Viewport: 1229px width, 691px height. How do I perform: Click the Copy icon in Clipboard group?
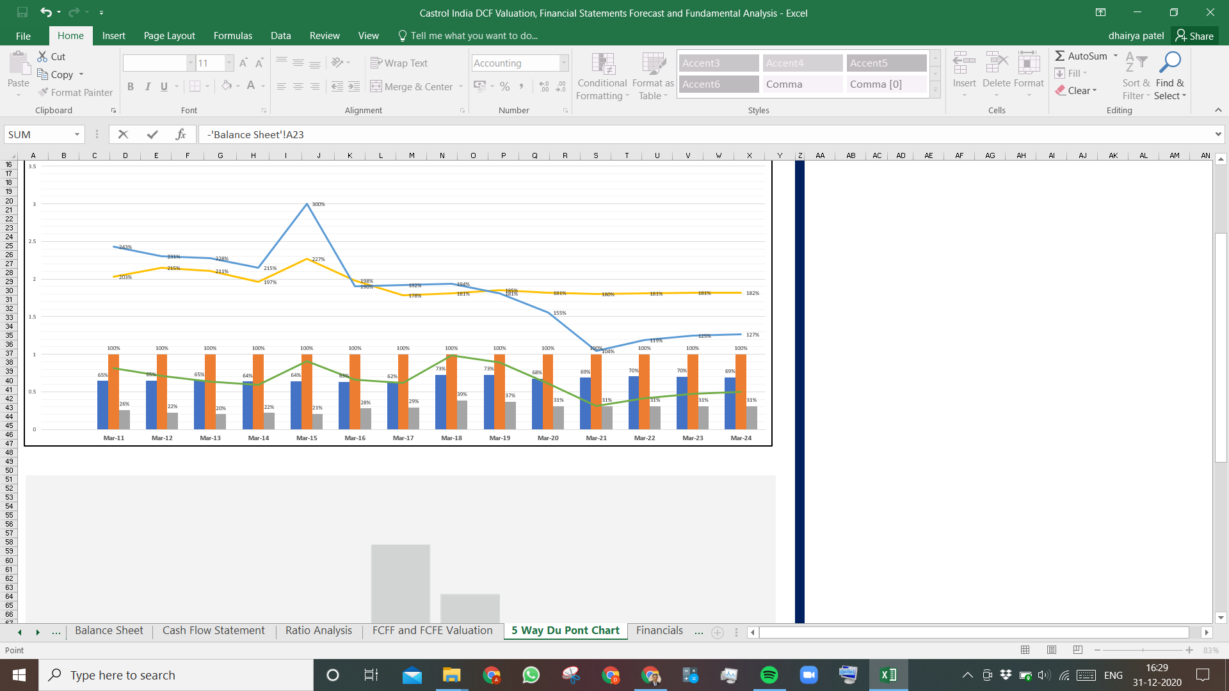click(43, 74)
